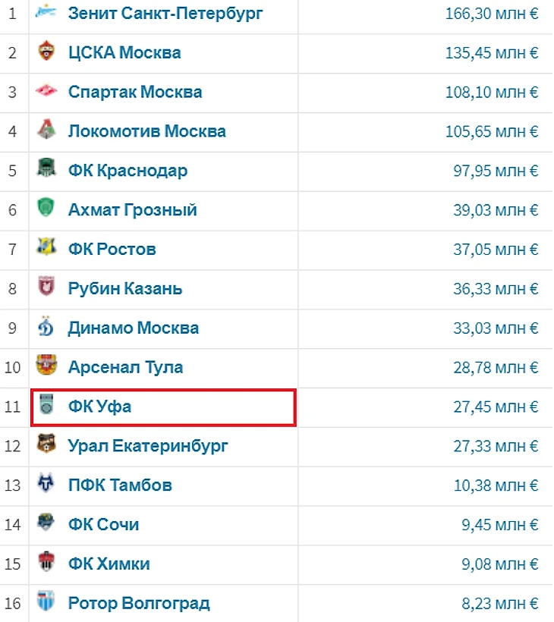Open the Зенит Санкт-Петербург team link
The image size is (554, 622).
point(165,14)
